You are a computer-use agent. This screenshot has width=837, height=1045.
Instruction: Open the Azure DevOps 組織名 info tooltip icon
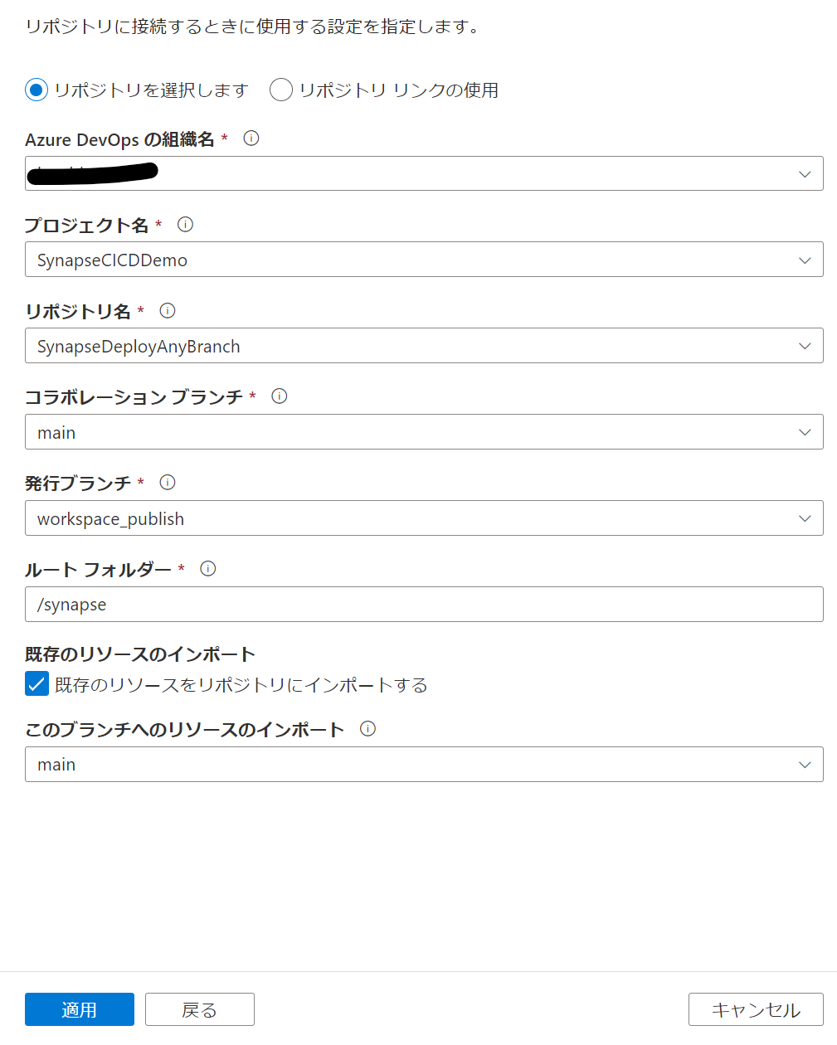pos(251,139)
